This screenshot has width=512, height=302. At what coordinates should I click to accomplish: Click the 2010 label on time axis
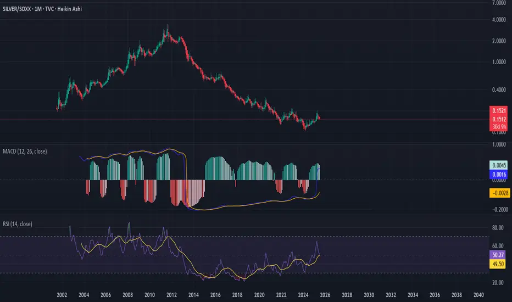click(149, 295)
